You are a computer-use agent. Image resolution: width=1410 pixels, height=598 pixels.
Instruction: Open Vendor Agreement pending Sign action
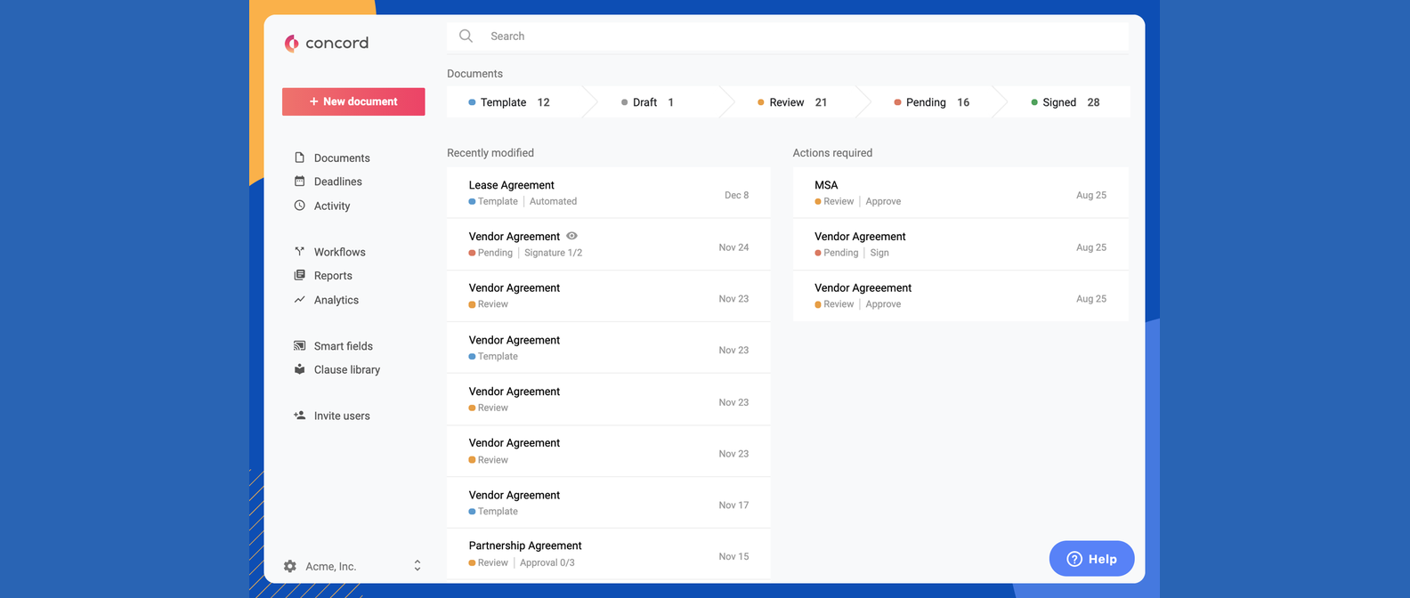(960, 245)
